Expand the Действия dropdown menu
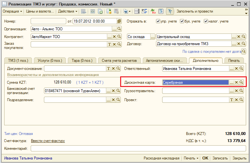The width and height of the screenshot is (250, 163). (68, 11)
